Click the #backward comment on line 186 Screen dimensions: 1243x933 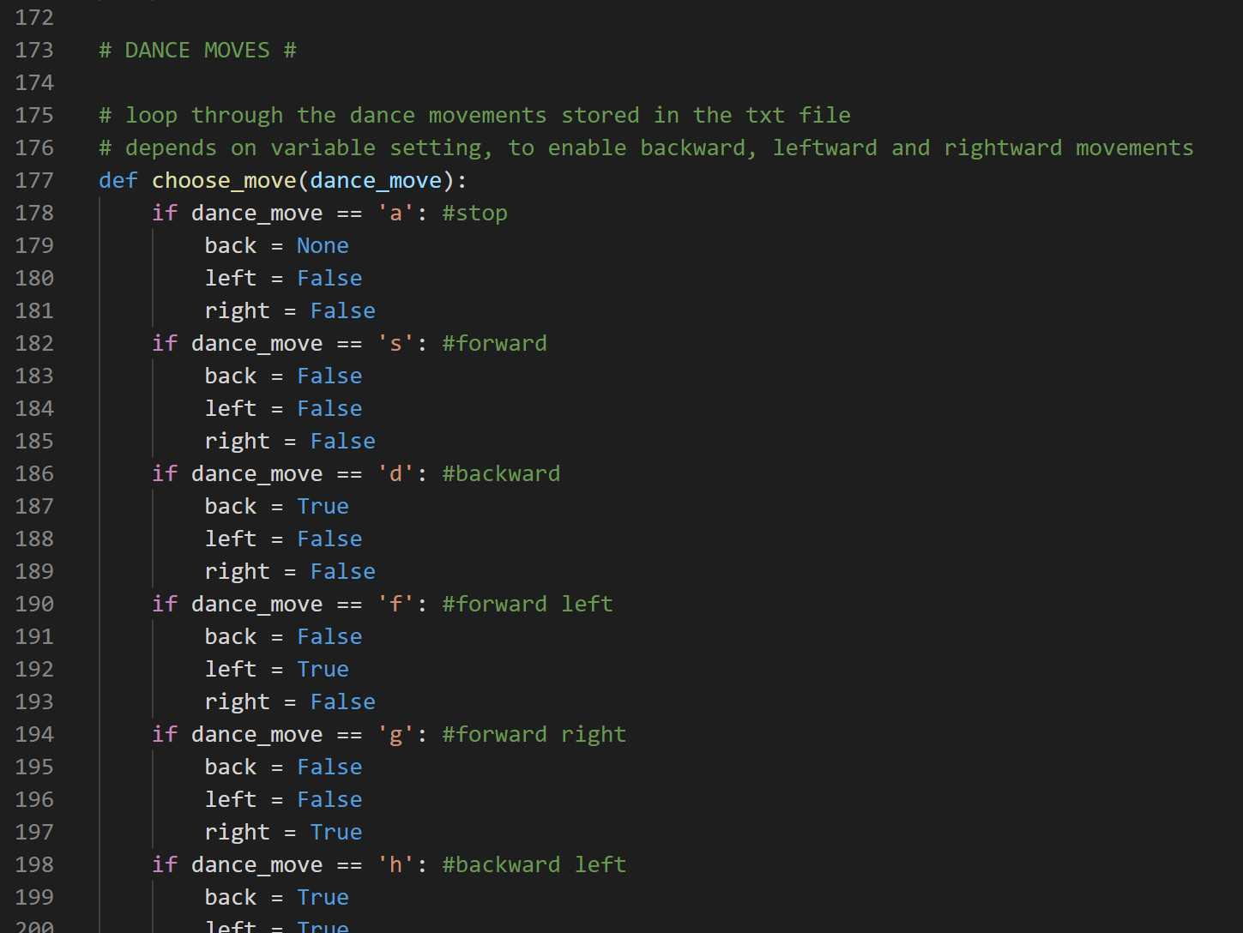501,474
